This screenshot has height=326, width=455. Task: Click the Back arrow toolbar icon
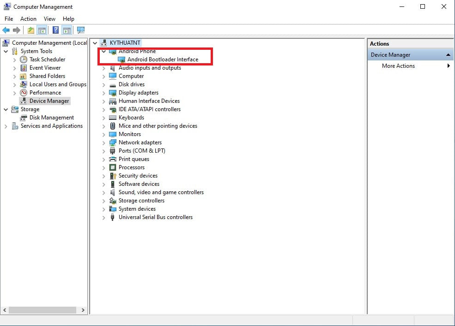coord(6,30)
